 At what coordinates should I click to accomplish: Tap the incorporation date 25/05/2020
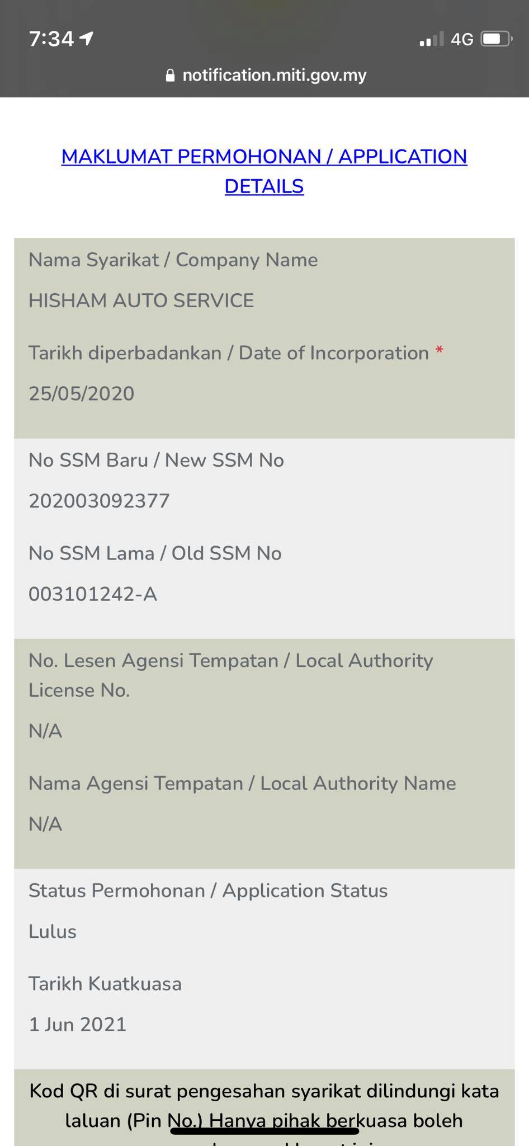82,393
